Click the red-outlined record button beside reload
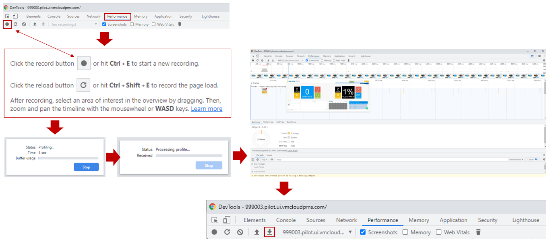 [7, 24]
